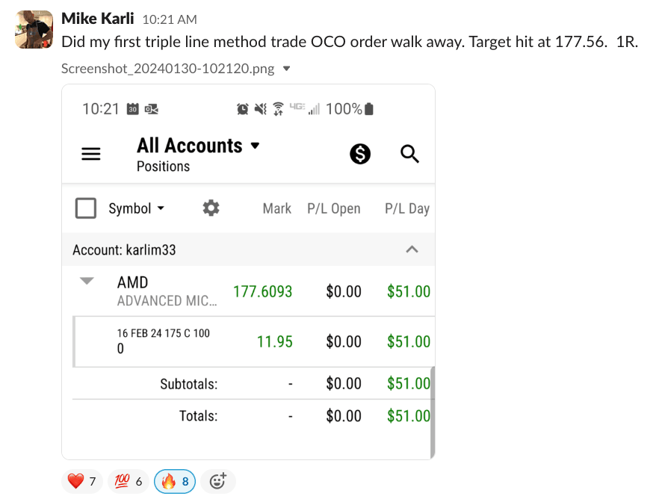
Task: Open the Symbol column dropdown
Action: 137,208
